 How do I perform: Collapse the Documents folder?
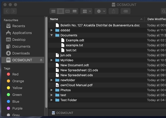coord(52,35)
